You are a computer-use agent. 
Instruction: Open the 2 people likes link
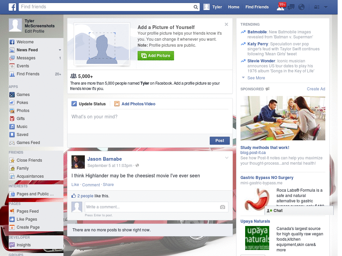pyautogui.click(x=85, y=196)
